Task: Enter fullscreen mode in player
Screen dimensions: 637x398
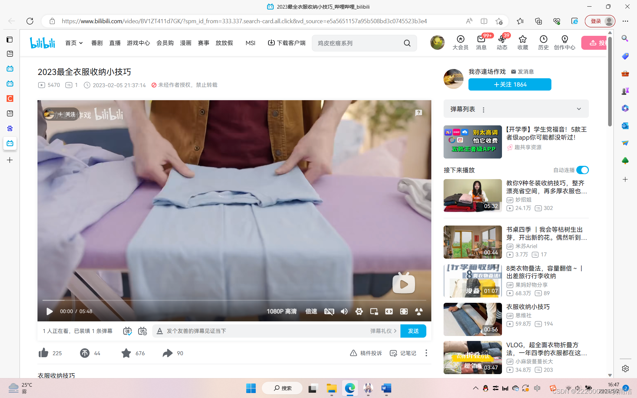Action: coord(404,311)
